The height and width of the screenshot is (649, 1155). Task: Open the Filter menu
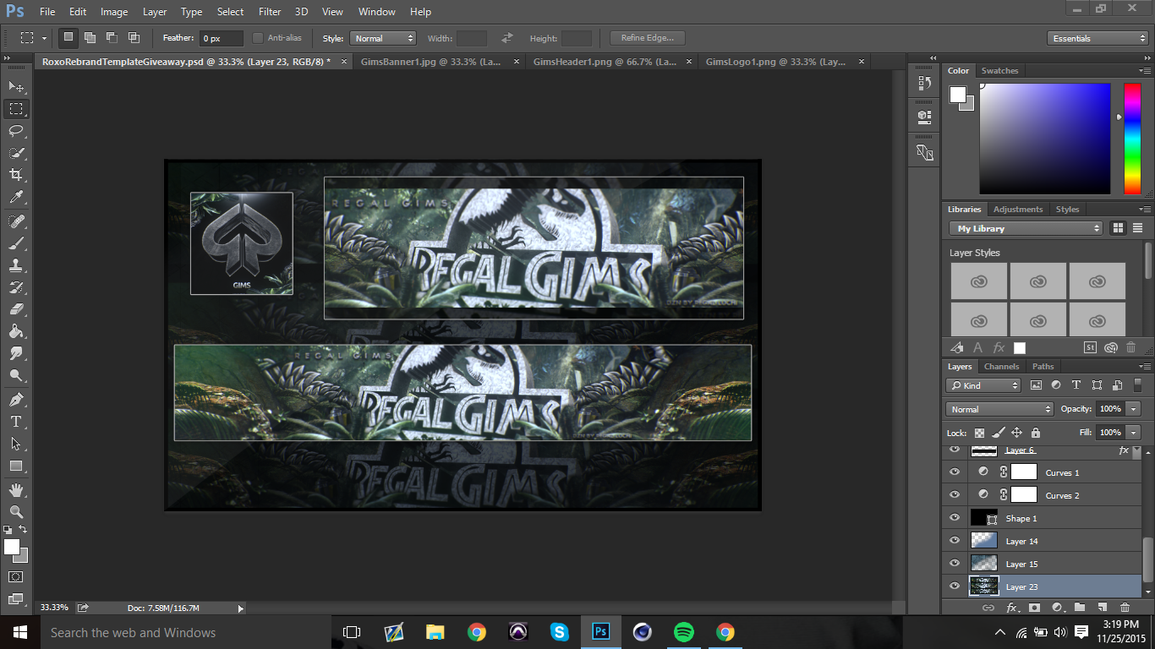(x=270, y=12)
